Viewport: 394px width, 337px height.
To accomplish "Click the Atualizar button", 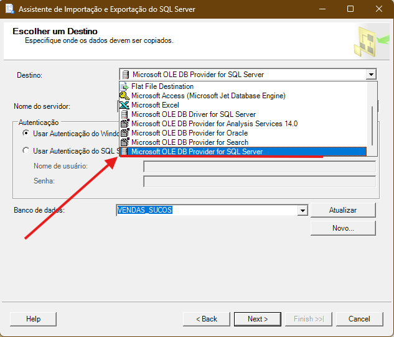I will click(343, 210).
